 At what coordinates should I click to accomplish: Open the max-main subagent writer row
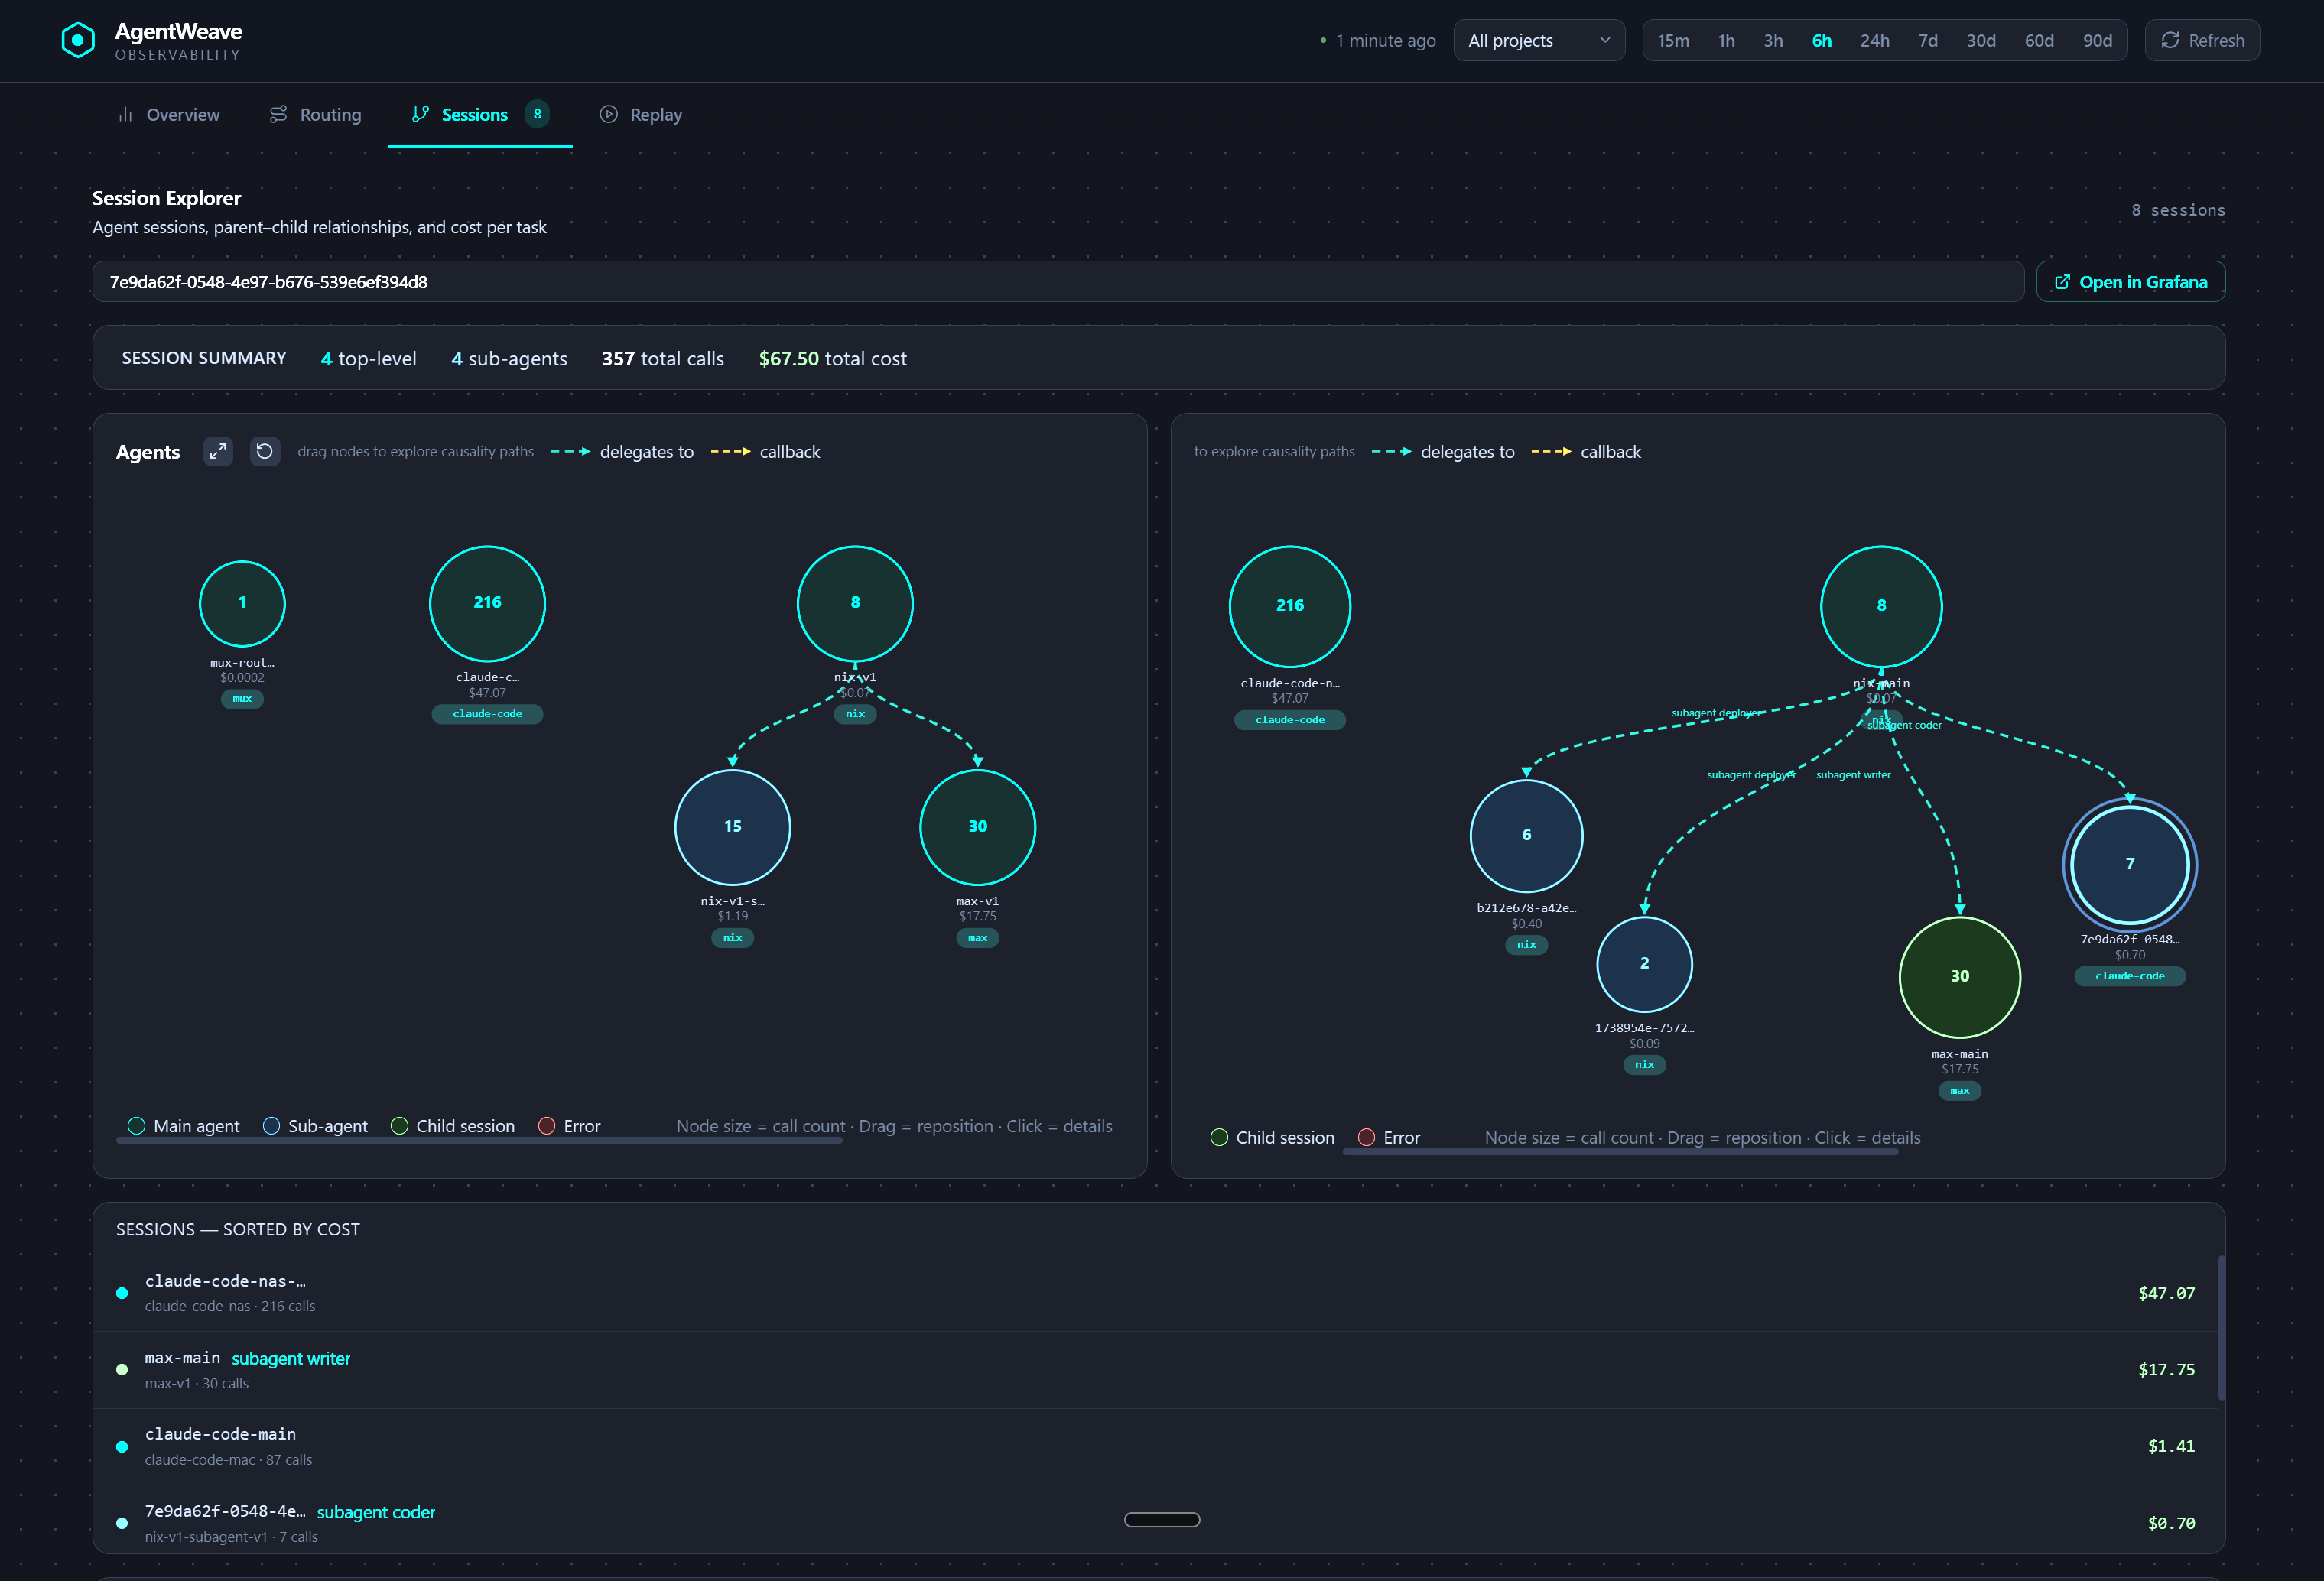point(1155,1370)
